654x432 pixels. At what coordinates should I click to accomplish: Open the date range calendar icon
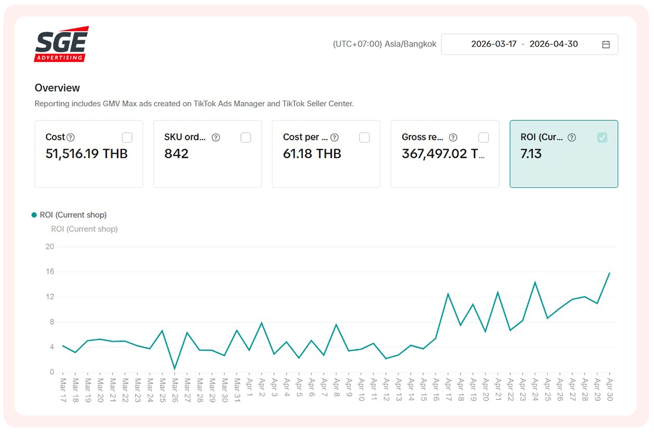pos(605,45)
